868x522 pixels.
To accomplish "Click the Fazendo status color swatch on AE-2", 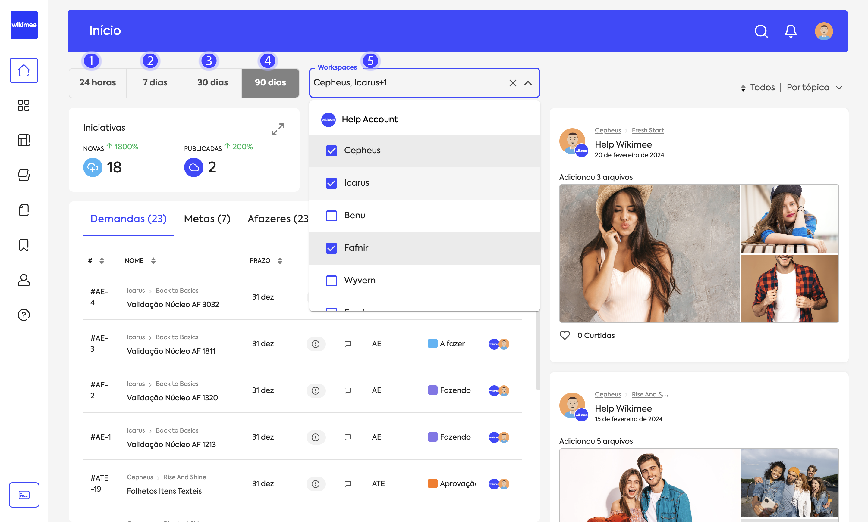I will pos(432,390).
